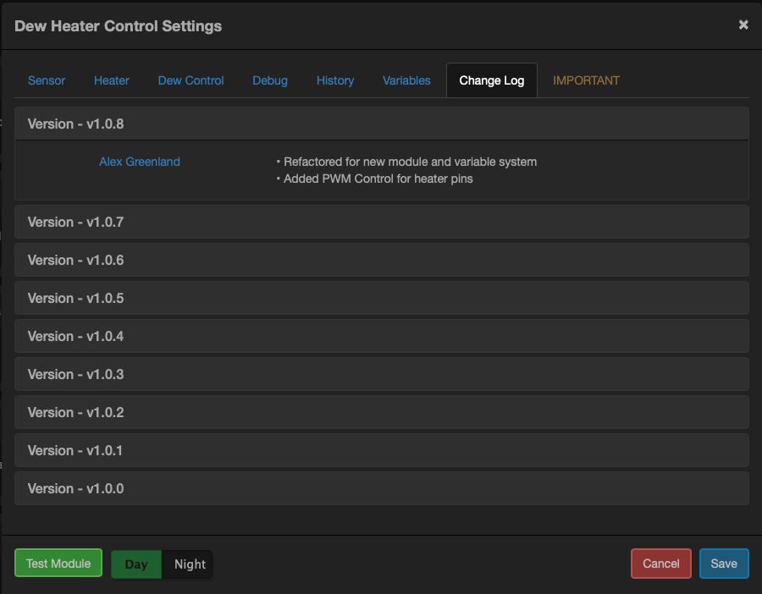
Task: Go to the Dew Control tab
Action: [x=190, y=80]
